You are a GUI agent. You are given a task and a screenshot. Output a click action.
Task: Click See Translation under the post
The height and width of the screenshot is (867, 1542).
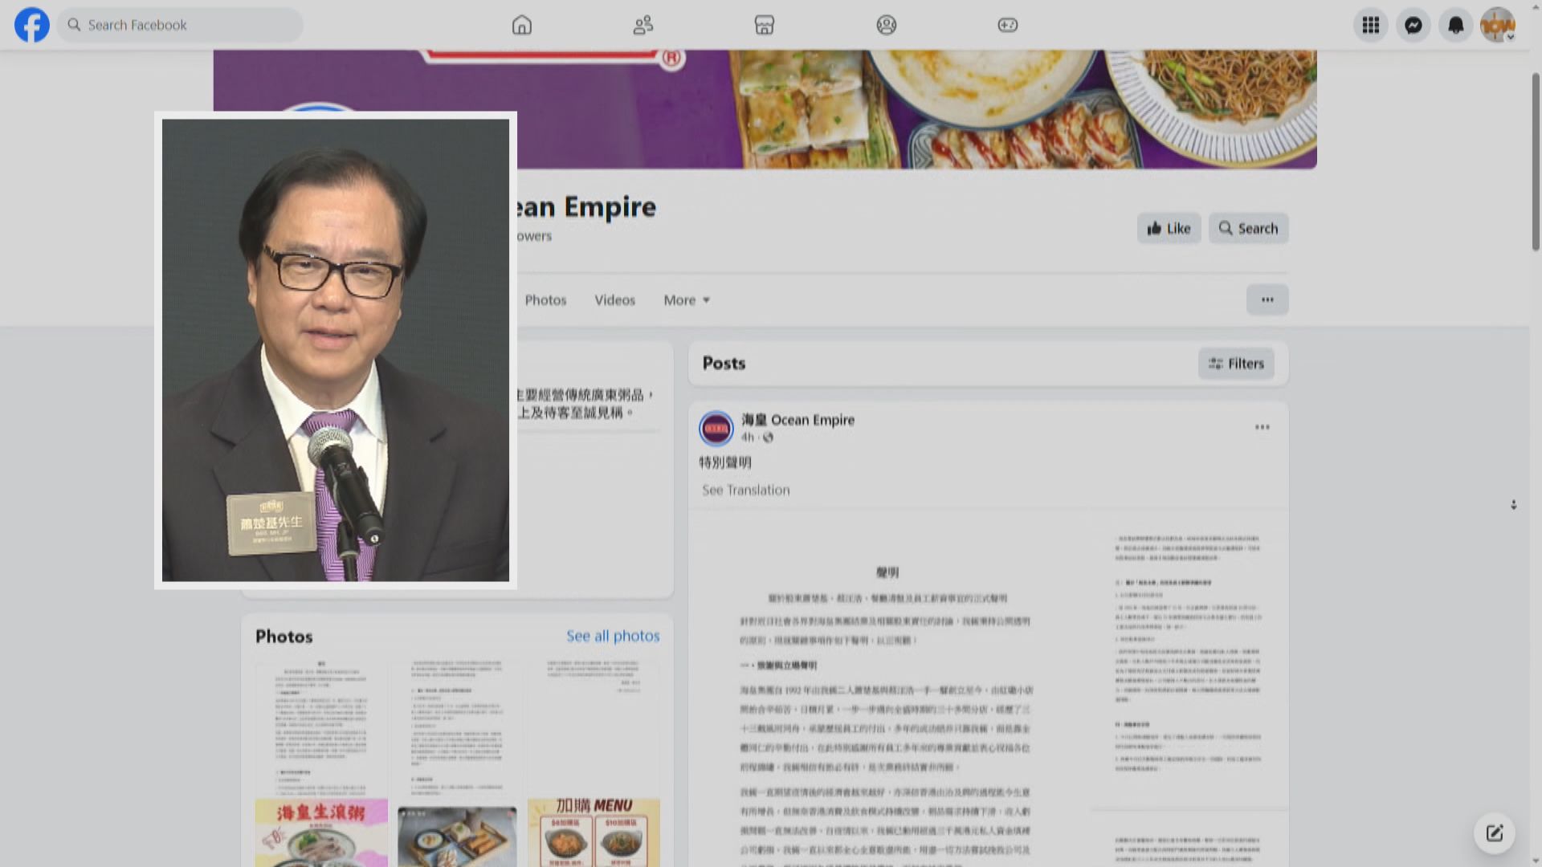click(x=744, y=490)
